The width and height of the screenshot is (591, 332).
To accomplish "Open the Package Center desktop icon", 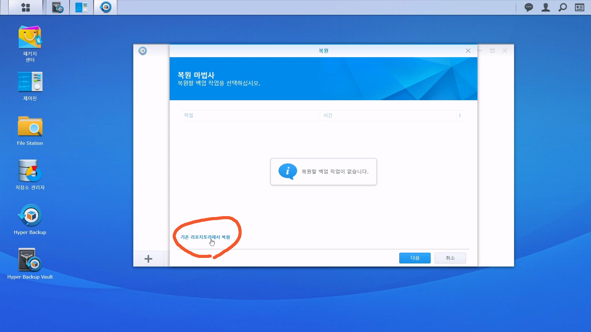I will [30, 38].
